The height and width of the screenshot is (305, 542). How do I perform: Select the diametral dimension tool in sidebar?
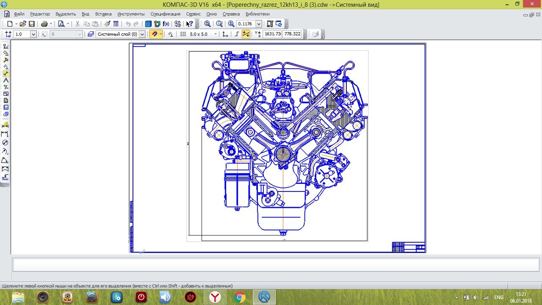pos(6,143)
